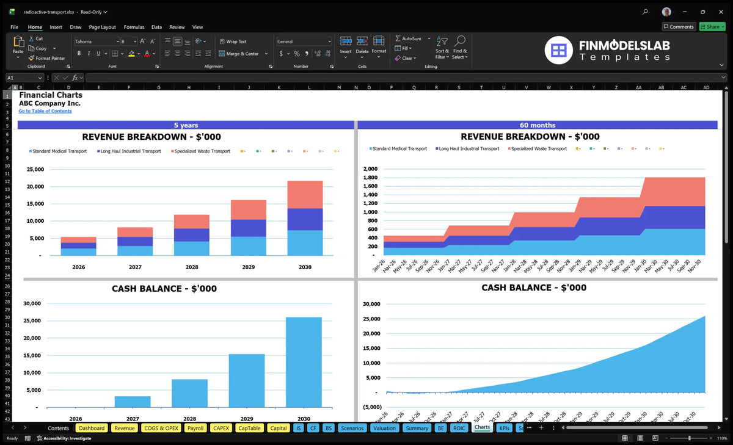The height and width of the screenshot is (445, 733).
Task: Apply percent style number format
Action: [297, 54]
